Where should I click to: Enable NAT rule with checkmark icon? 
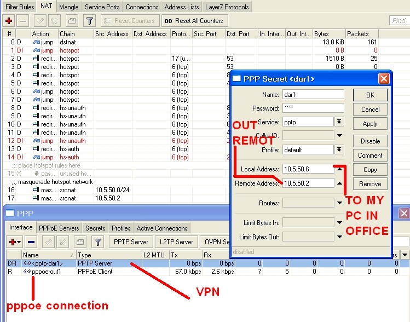pyautogui.click(x=41, y=21)
